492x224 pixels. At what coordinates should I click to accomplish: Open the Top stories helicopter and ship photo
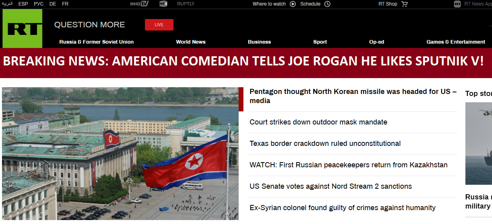coord(478,144)
